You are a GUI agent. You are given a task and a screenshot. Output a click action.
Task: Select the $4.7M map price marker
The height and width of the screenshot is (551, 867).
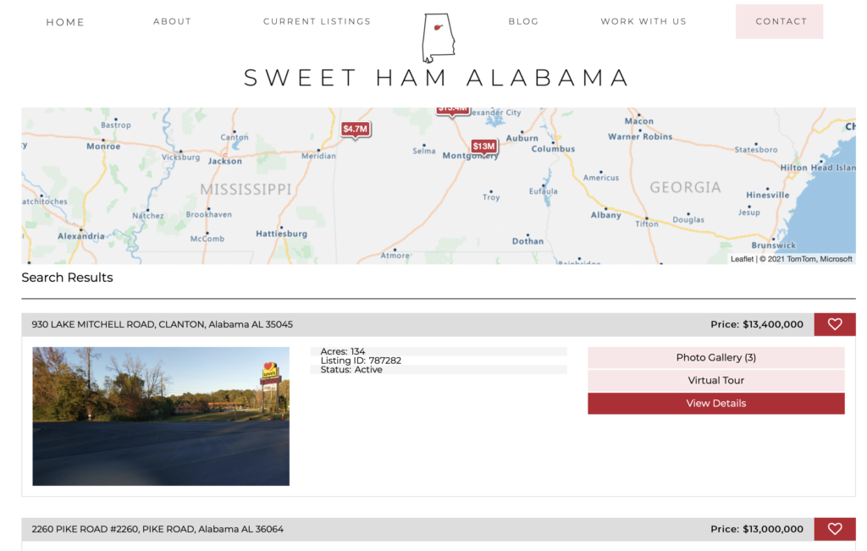coord(355,129)
